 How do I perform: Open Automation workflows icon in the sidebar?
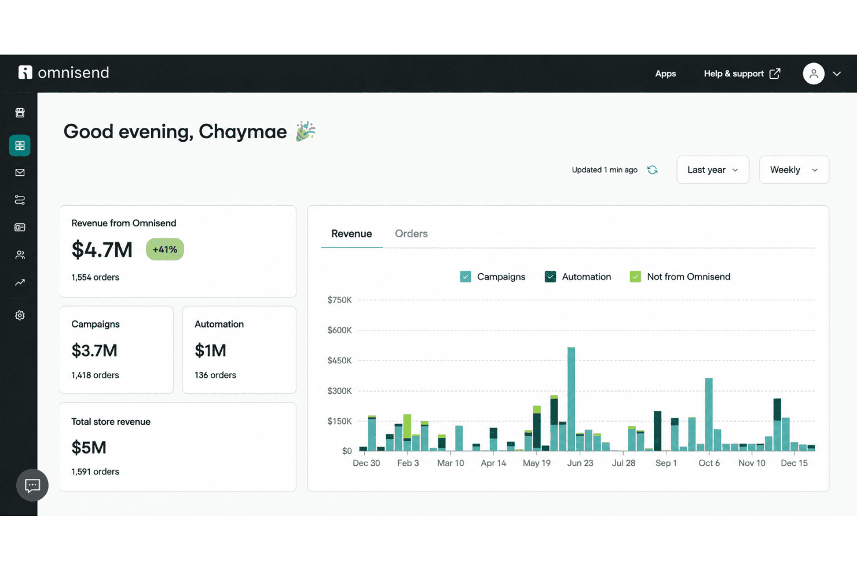pos(20,200)
